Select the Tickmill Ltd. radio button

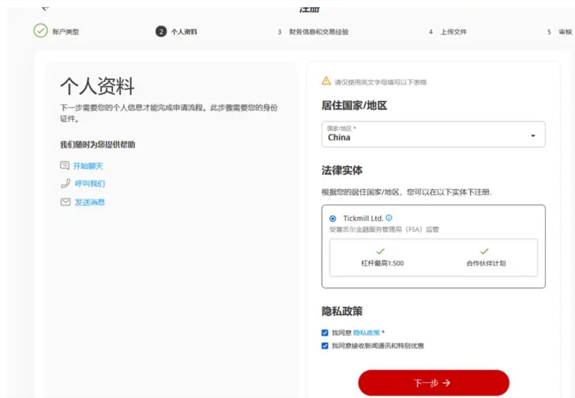point(332,219)
